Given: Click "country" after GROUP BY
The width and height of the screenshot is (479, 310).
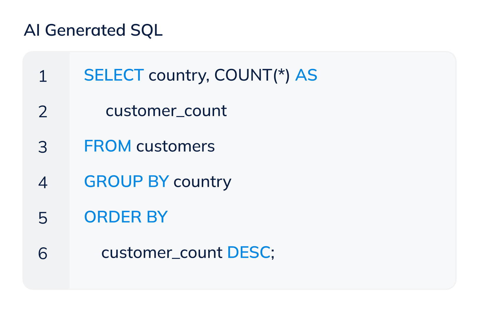Looking at the screenshot, I should tap(202, 182).
